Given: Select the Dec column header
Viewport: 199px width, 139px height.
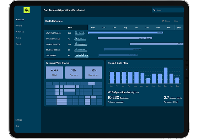Looking at the screenshot, I should pyautogui.click(x=169, y=27).
